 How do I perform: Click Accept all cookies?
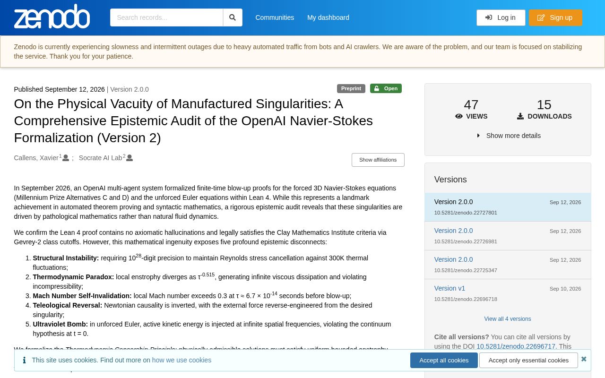point(444,360)
